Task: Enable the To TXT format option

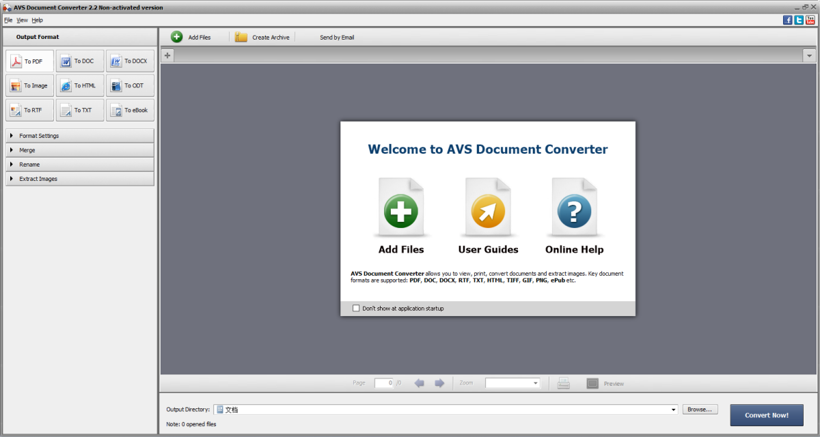Action: [79, 110]
